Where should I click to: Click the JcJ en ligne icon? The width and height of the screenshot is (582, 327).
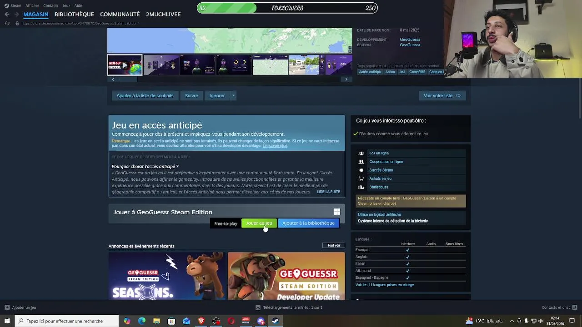tap(361, 153)
